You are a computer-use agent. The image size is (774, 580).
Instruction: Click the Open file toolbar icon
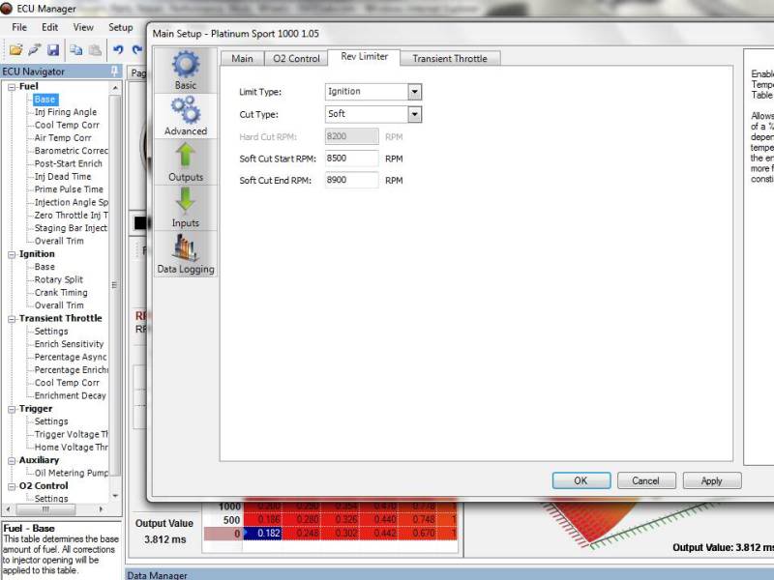15,50
